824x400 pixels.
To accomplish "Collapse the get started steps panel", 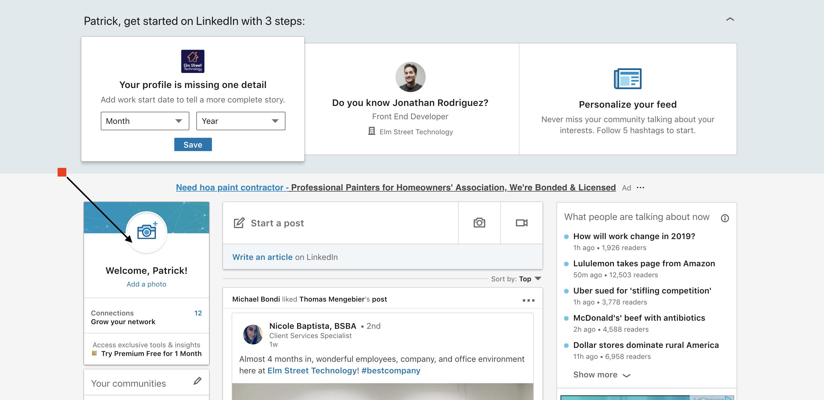I will click(730, 19).
